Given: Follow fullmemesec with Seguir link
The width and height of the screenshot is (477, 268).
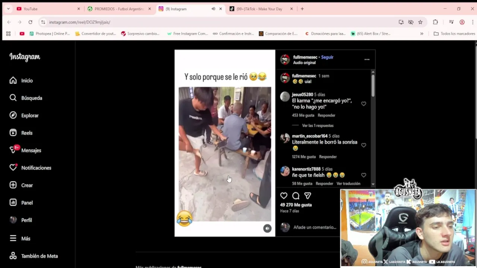Looking at the screenshot, I should (x=327, y=57).
